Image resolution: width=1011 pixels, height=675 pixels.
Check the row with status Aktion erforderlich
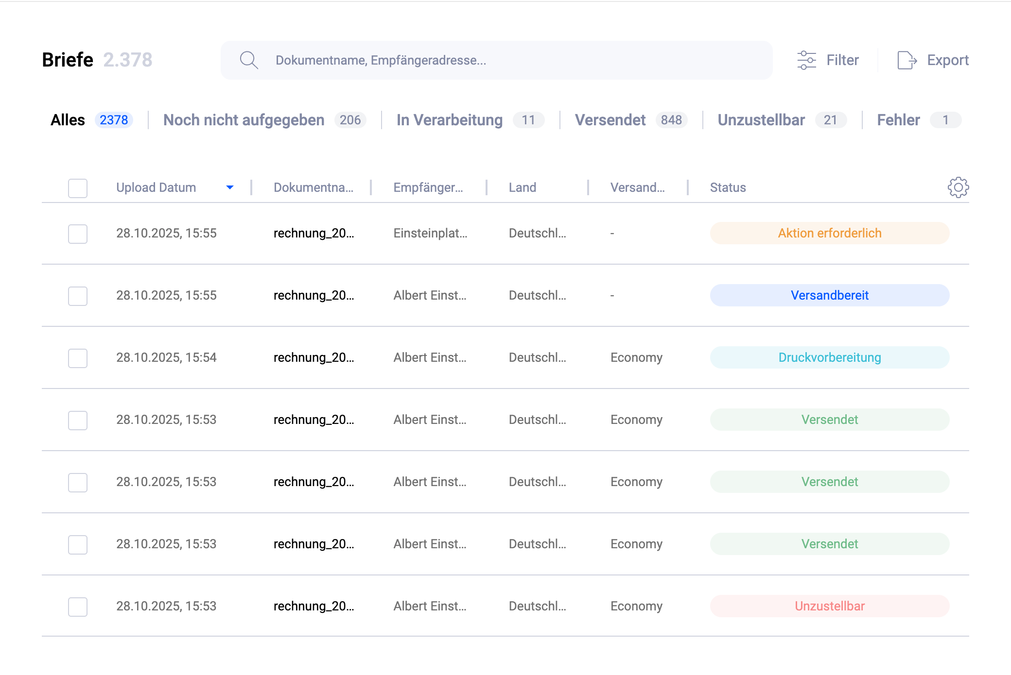pyautogui.click(x=77, y=234)
